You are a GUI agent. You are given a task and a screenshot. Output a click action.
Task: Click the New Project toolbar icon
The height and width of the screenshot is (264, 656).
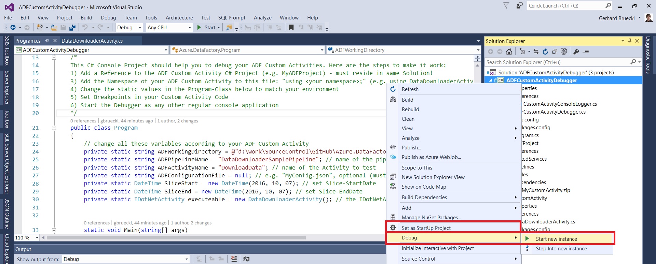[x=40, y=27]
